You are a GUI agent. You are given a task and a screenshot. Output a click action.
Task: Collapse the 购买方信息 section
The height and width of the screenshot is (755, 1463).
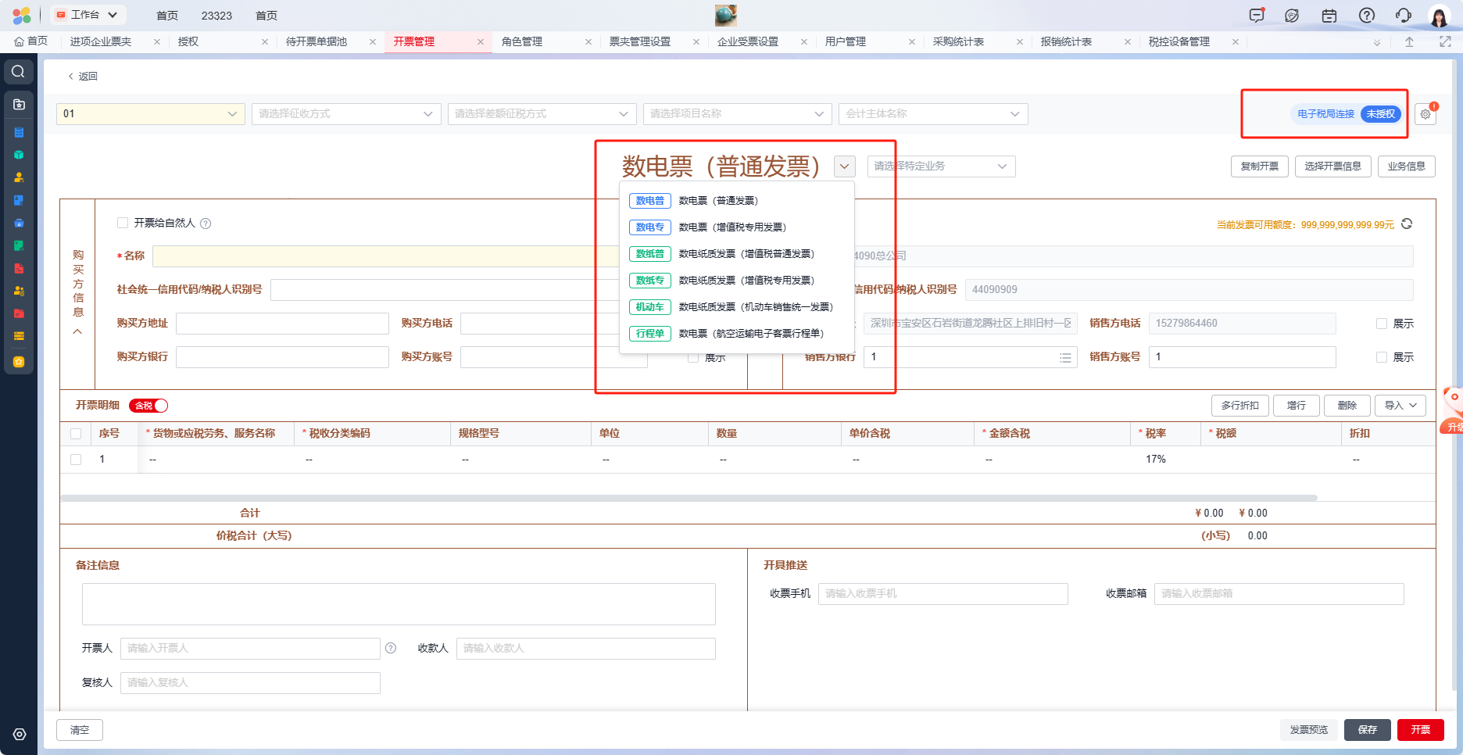[77, 331]
